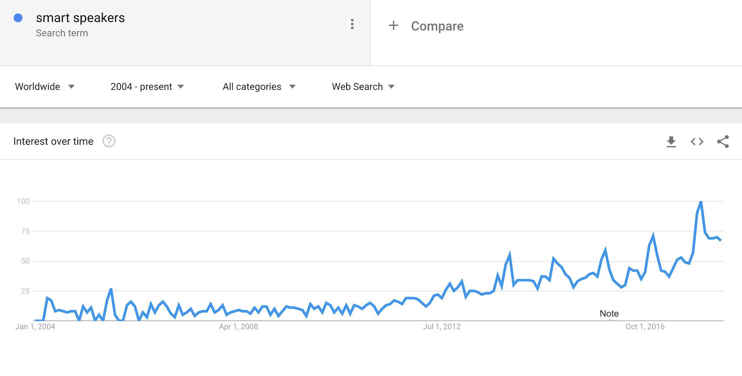Click the Jul 1, 2012 axis label
Image resolution: width=742 pixels, height=376 pixels.
pos(441,326)
